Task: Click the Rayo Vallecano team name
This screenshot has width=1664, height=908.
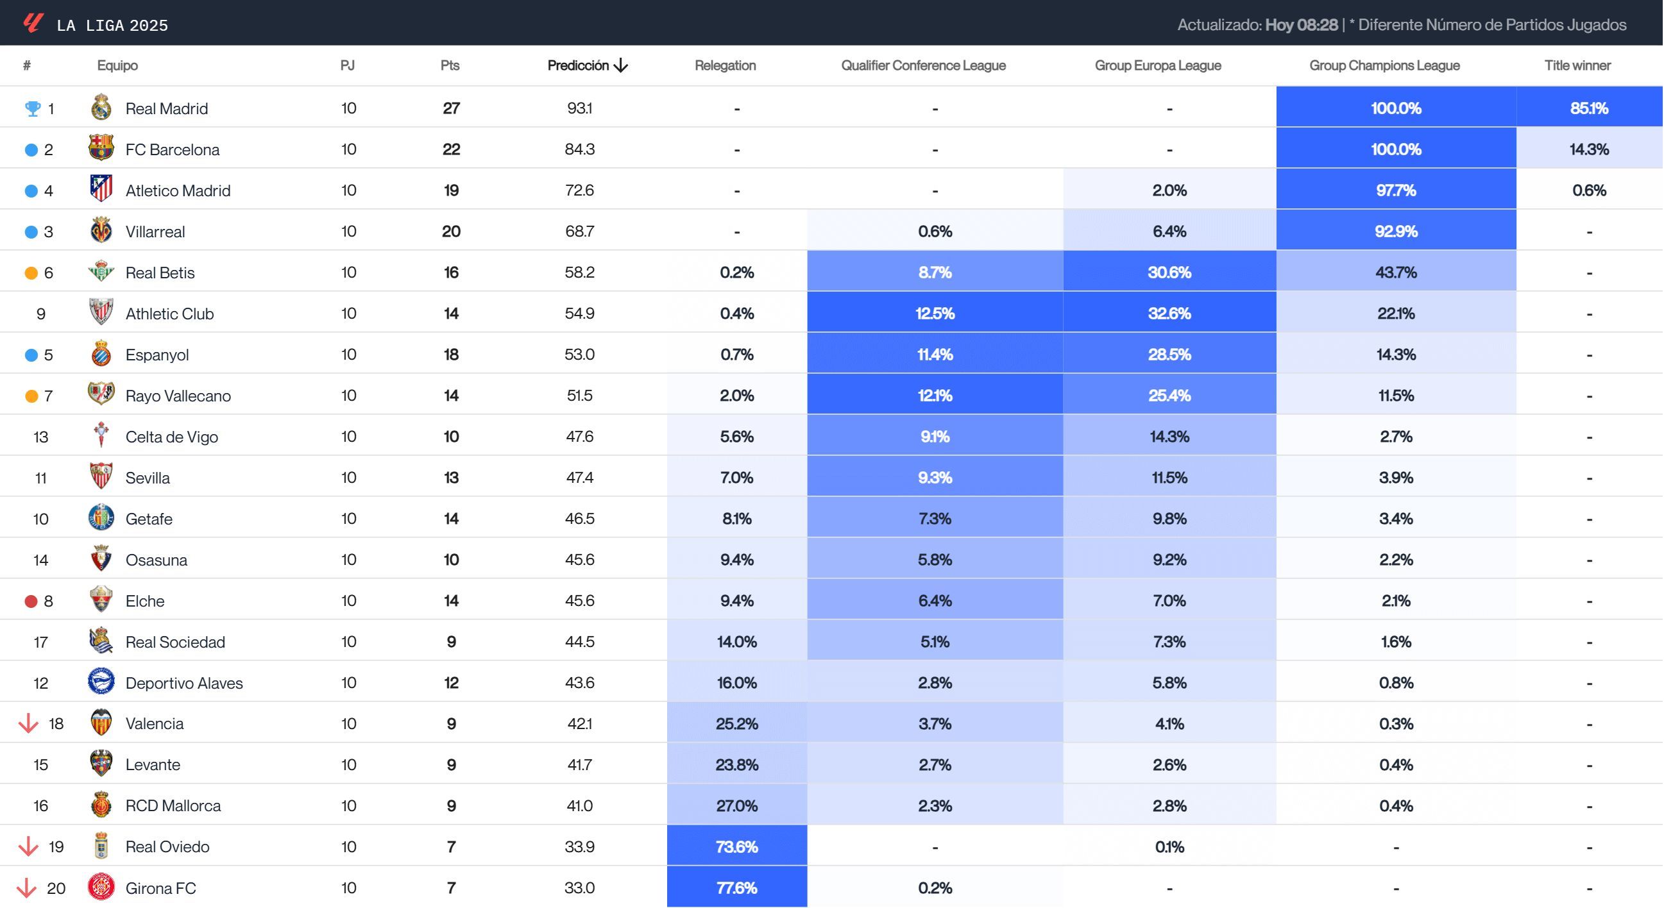Action: pos(178,395)
